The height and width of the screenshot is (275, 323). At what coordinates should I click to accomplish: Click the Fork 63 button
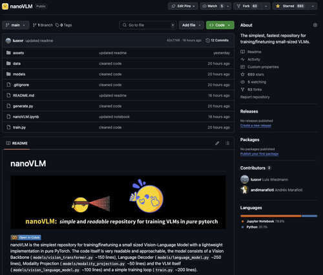[x=247, y=6]
